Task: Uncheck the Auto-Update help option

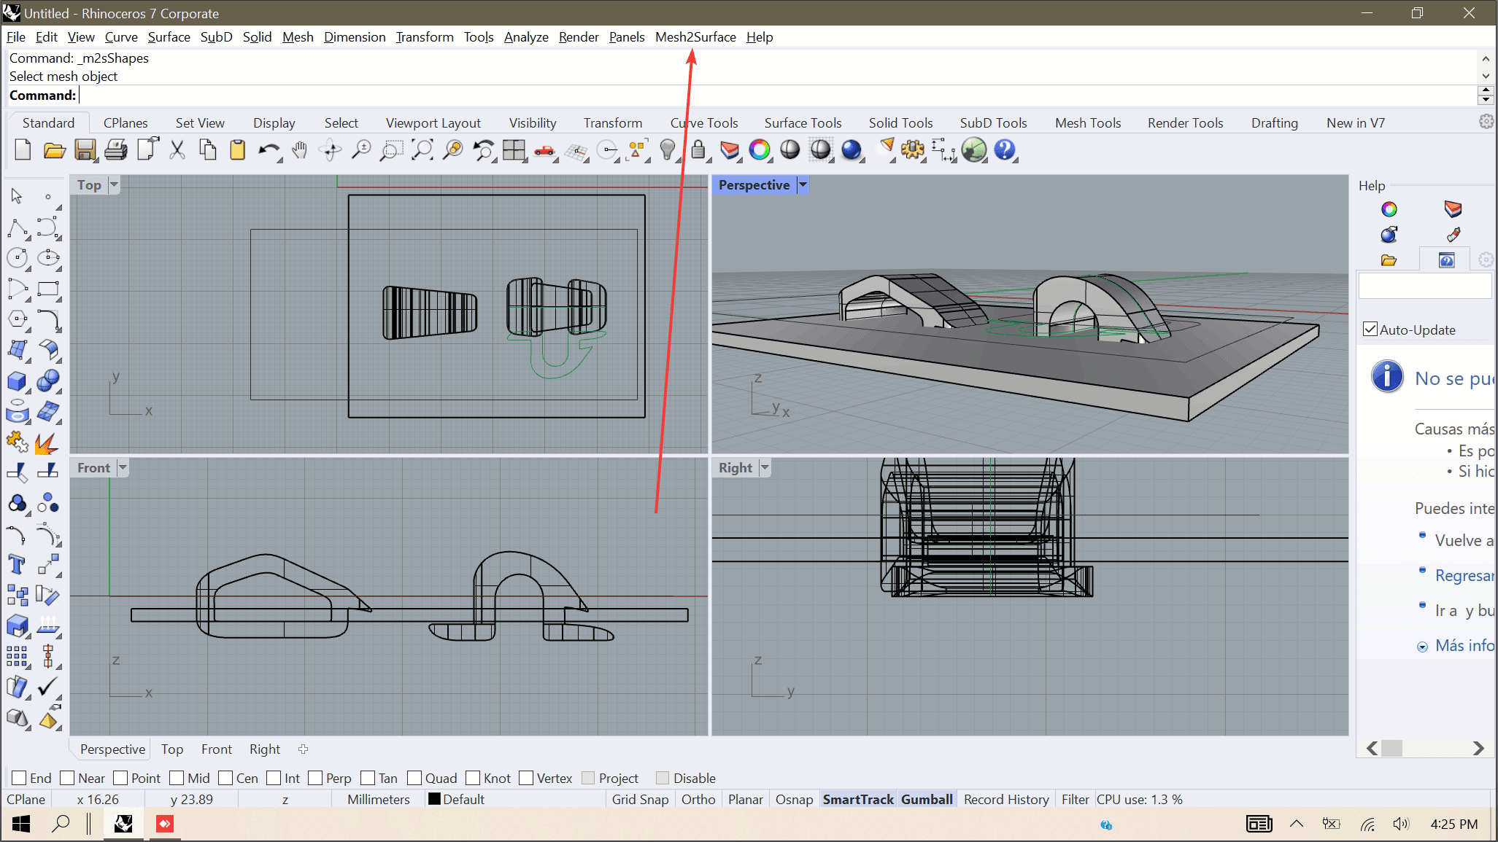Action: pos(1370,329)
